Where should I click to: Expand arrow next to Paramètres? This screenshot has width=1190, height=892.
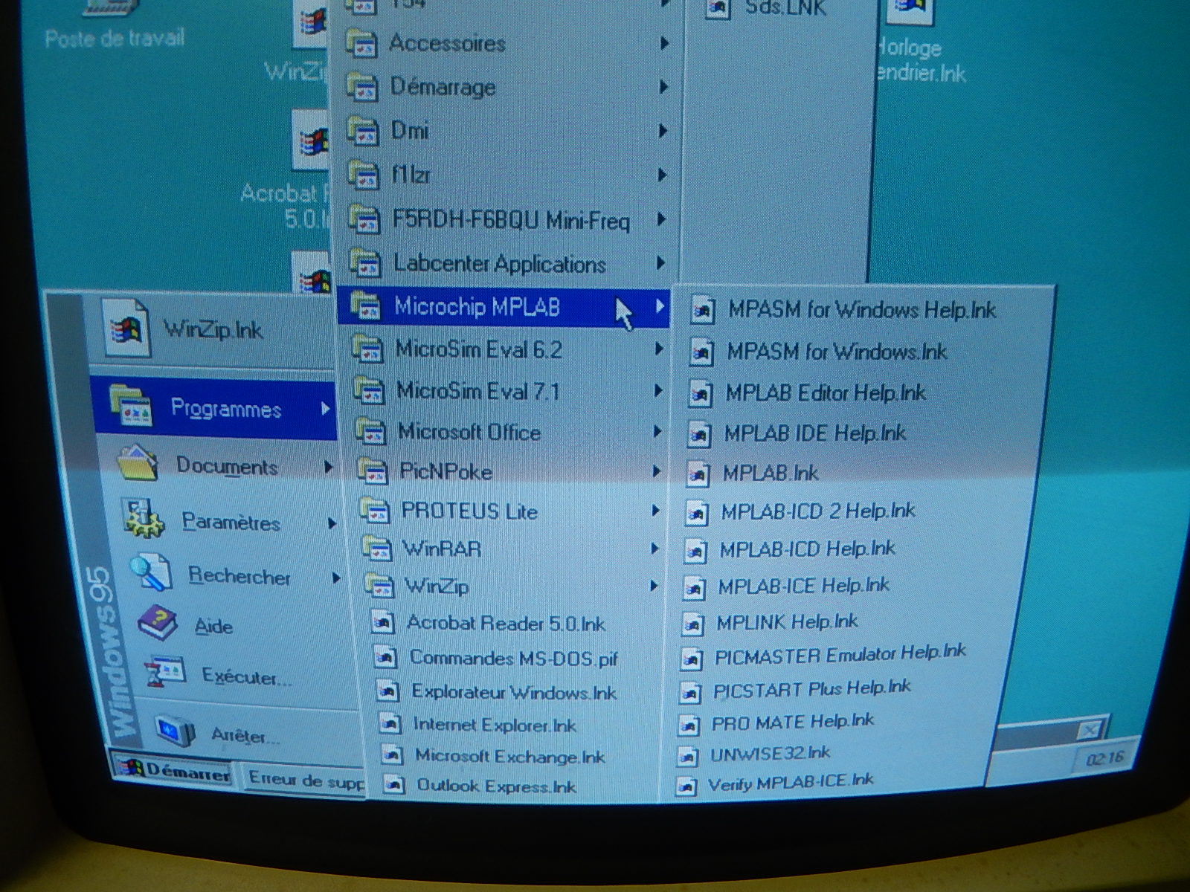332,524
